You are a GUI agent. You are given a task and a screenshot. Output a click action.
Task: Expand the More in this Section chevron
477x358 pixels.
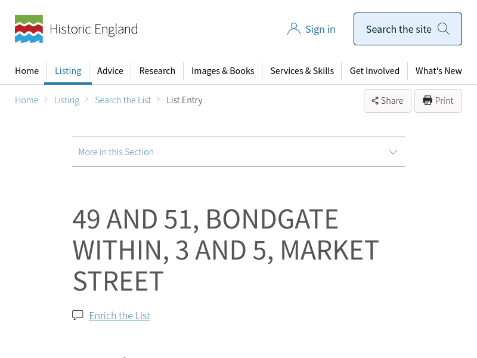pos(393,152)
